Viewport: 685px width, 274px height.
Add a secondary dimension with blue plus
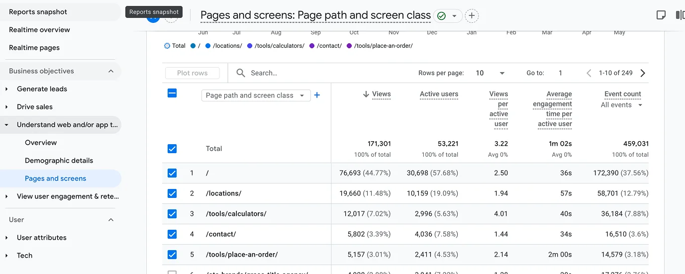click(317, 95)
